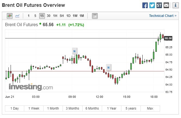Screen dimensions: 181x118
Task: Open the Technical Chart link
Action: tap(163, 16)
